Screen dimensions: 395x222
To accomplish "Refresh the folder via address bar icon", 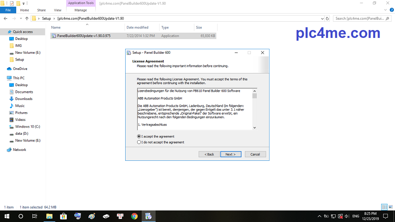I will pyautogui.click(x=327, y=18).
